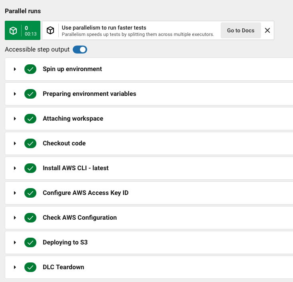This screenshot has width=293, height=282.
Task: Click the Go to Docs button
Action: pyautogui.click(x=241, y=30)
